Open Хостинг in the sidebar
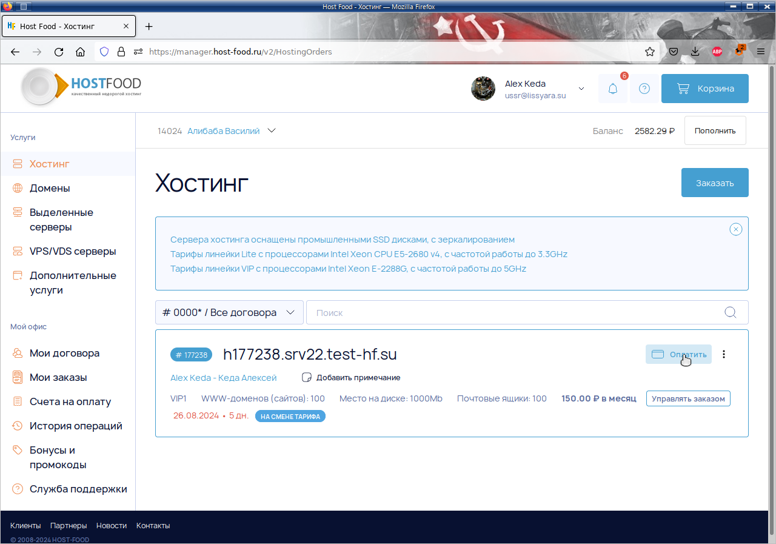The height and width of the screenshot is (544, 776). tap(68, 164)
